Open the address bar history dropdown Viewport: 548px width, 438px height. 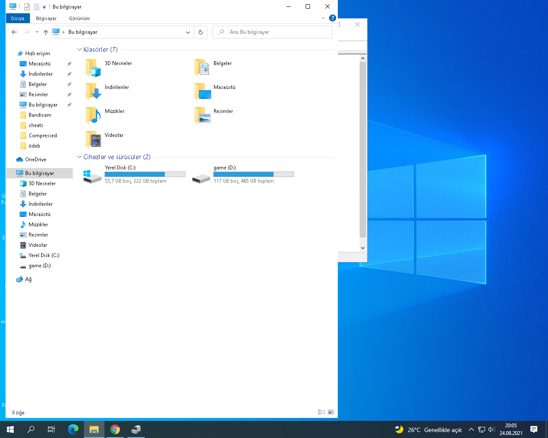(188, 32)
